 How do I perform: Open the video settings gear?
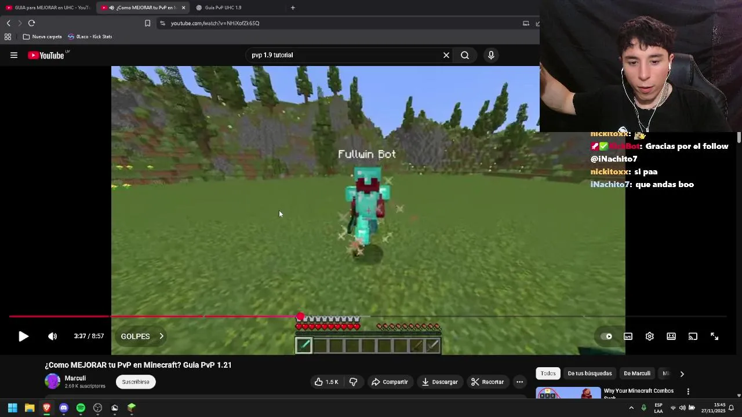coord(649,336)
